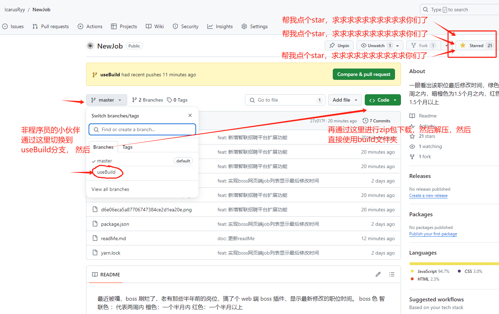
Task: Go to the Actions tab
Action: 90,26
